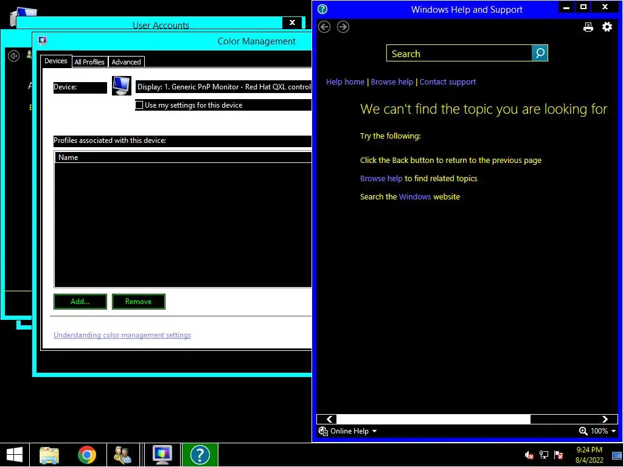Click the Help window title question icon

322,9
